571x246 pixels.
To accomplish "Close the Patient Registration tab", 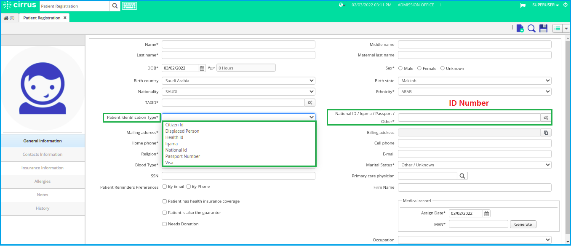I will [x=65, y=18].
